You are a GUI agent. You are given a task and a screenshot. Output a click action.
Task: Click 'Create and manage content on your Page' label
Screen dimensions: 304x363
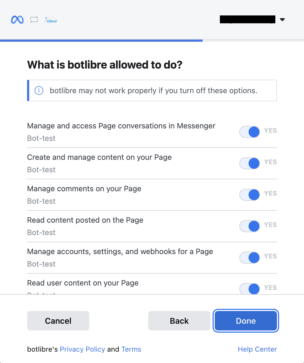tap(100, 157)
